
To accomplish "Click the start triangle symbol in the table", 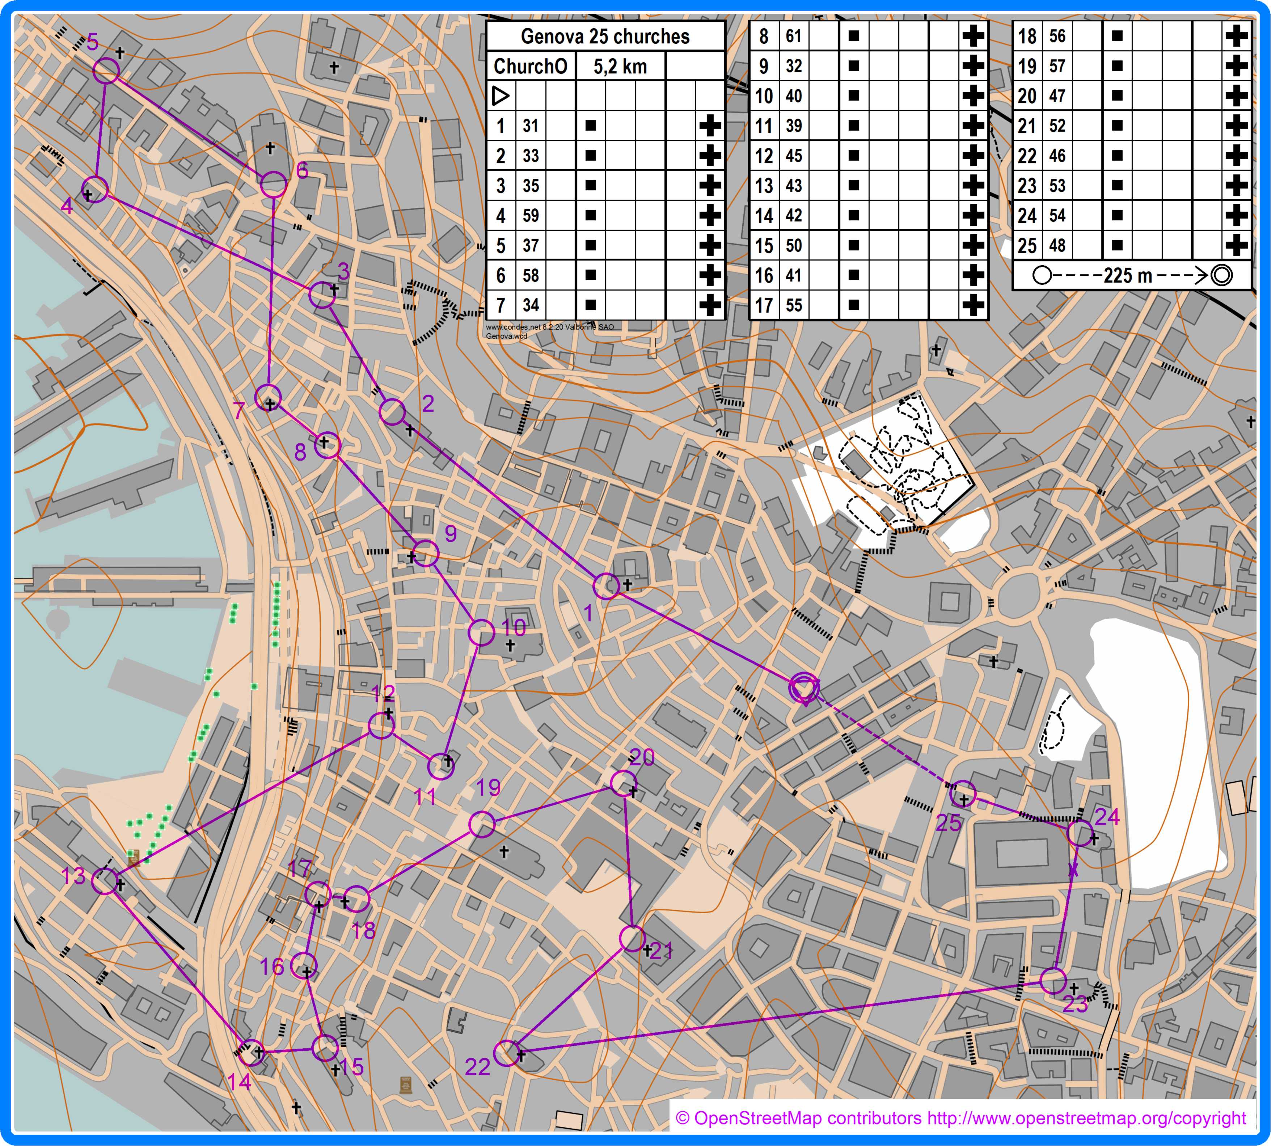I will point(501,96).
